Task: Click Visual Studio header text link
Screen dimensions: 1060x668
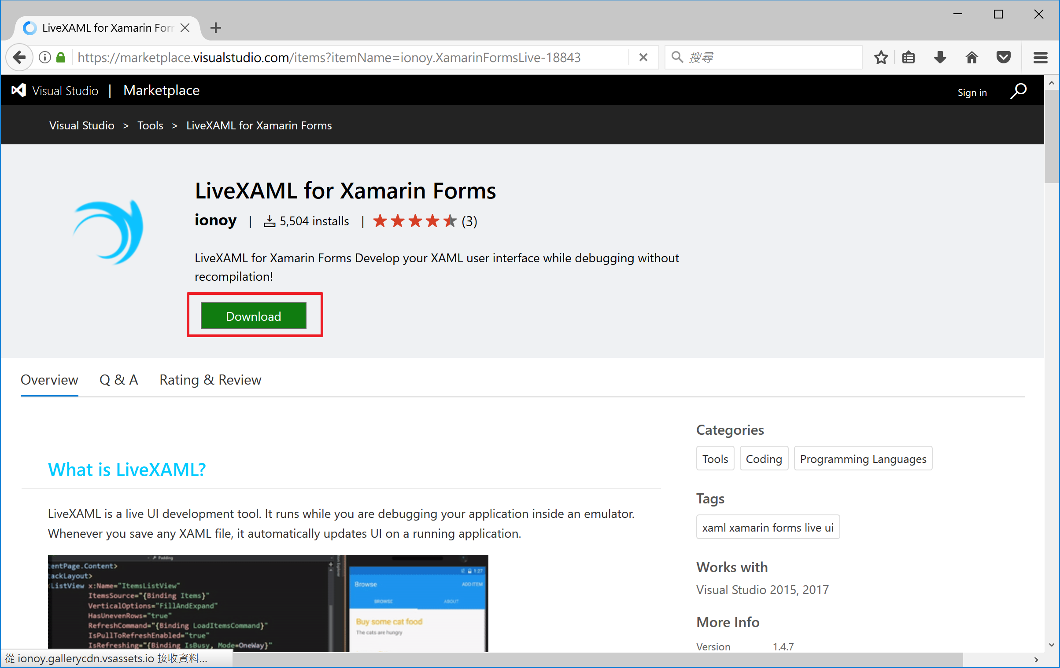Action: point(65,91)
